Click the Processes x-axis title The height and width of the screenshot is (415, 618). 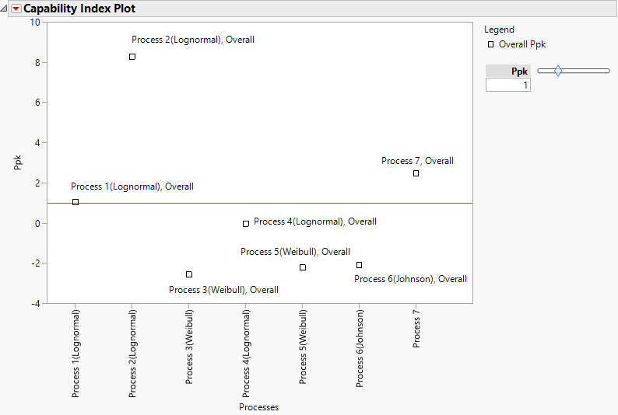coord(258,406)
